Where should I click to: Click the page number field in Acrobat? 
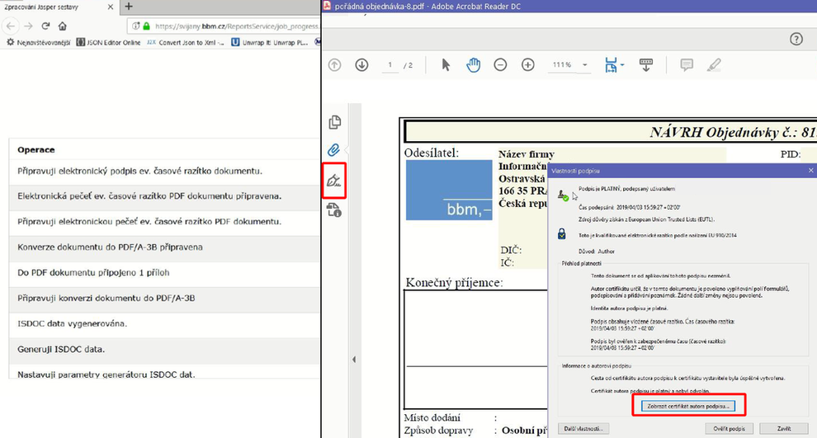tap(390, 65)
